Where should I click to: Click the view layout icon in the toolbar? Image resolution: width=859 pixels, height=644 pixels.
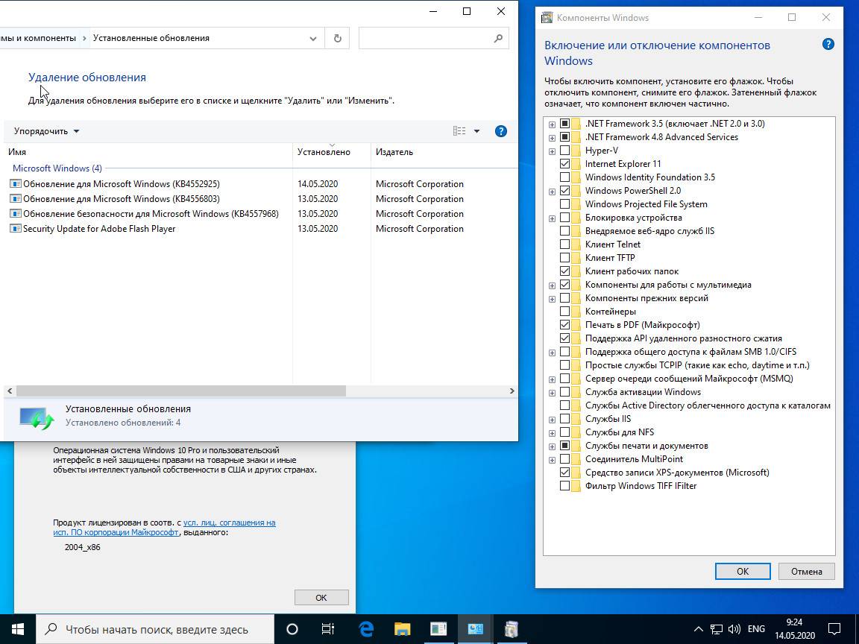point(459,131)
